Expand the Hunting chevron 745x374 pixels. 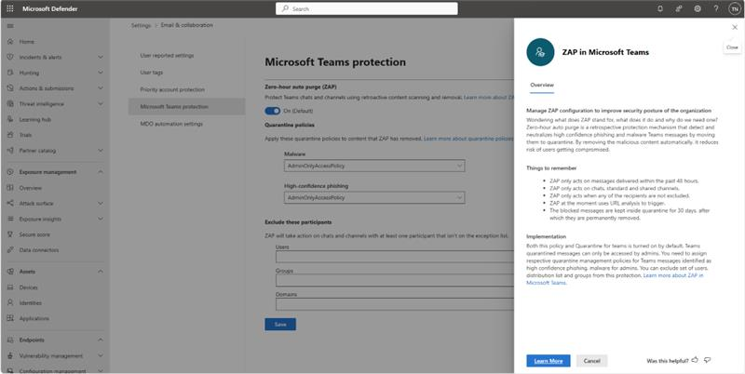tap(101, 73)
